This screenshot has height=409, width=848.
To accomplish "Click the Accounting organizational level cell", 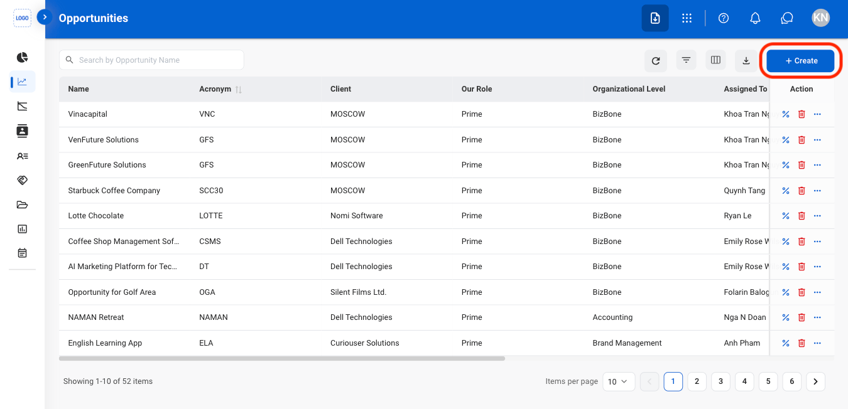I will [613, 317].
